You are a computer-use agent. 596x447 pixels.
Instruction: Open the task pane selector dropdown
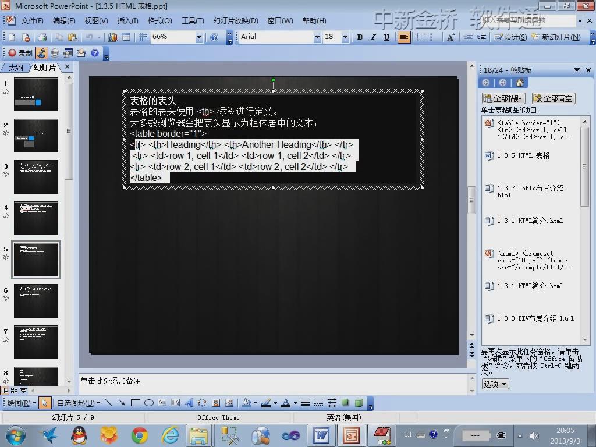[x=577, y=70]
